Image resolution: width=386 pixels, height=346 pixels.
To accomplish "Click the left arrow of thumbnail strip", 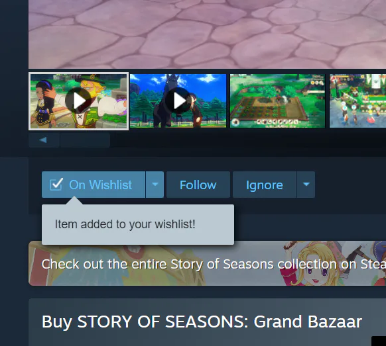I will click(44, 140).
